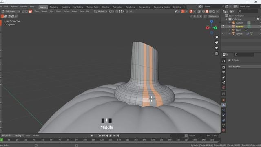
Task: Open the Object properties tab icon
Action: click(x=223, y=100)
